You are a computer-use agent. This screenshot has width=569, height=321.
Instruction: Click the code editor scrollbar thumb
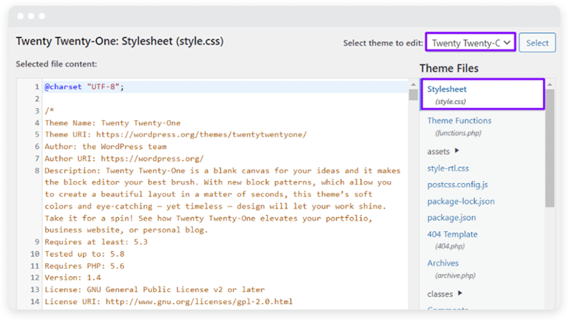click(413, 94)
